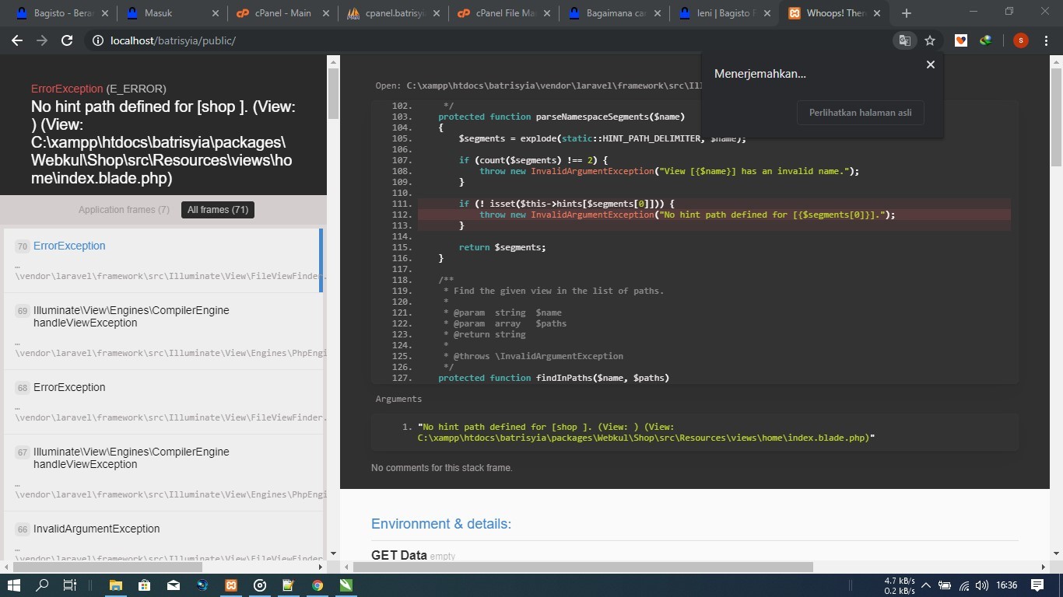The image size is (1063, 597).
Task: Click the Environment & details heading
Action: click(441, 524)
